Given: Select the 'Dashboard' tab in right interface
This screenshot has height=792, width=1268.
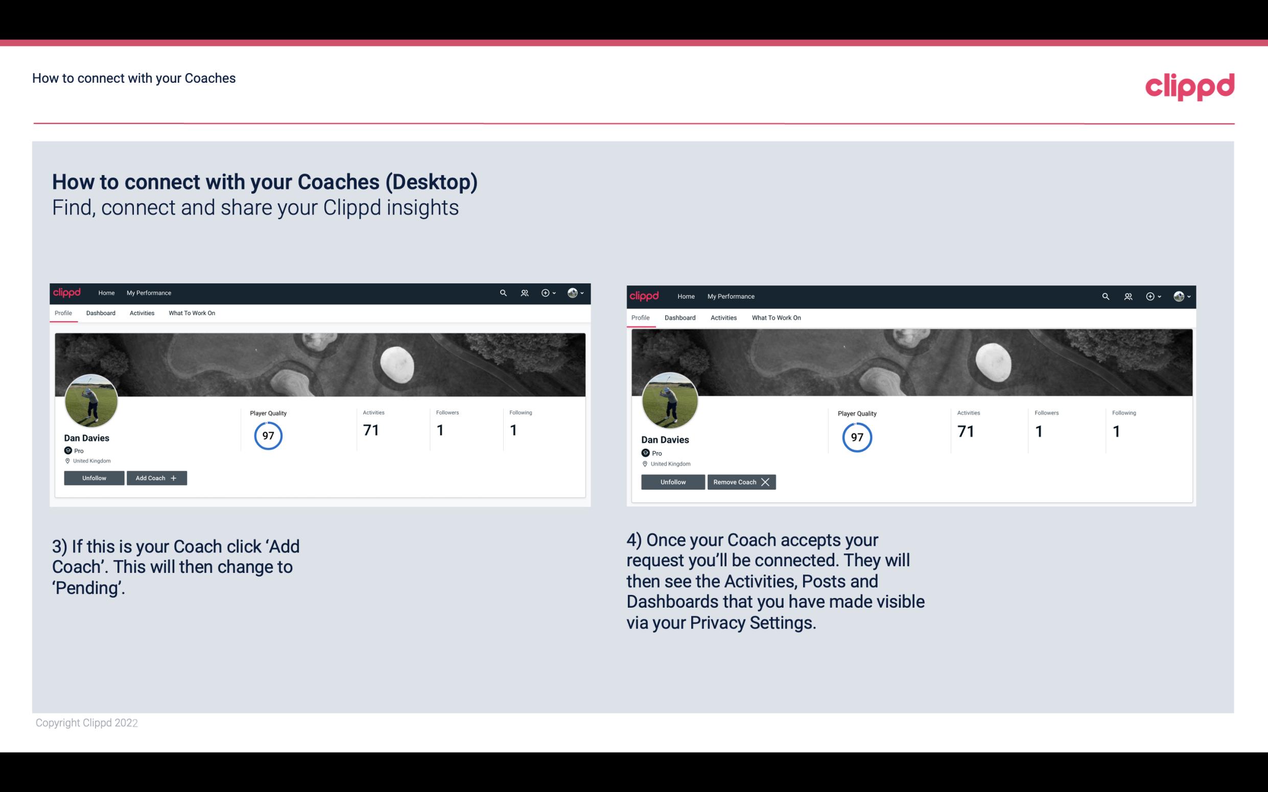Looking at the screenshot, I should coord(680,317).
